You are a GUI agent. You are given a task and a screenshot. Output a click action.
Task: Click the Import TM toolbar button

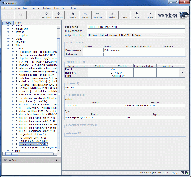click(x=73, y=14)
